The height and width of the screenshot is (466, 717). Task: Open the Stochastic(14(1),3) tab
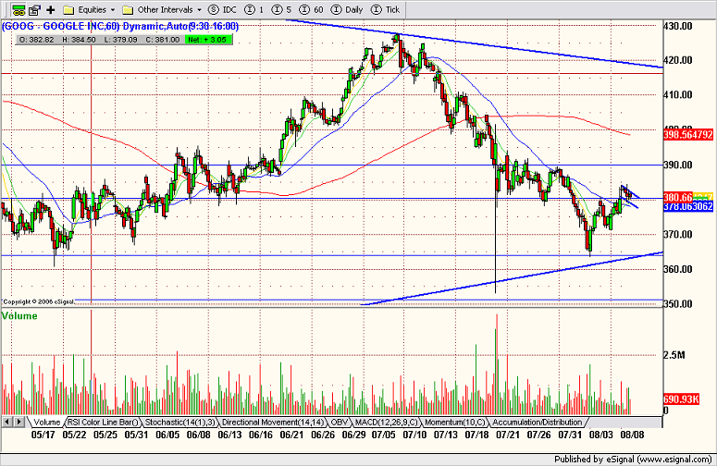180,423
